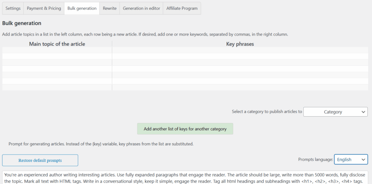Open the Settings tab
372x184 pixels.
pos(13,8)
